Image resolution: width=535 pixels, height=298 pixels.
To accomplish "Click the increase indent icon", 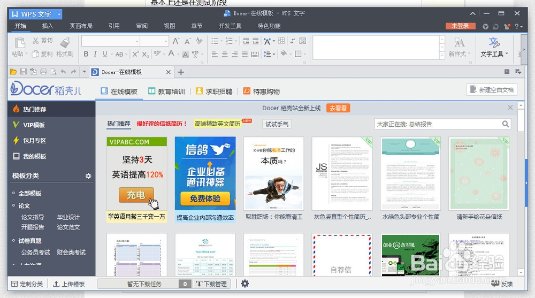I will coord(256,41).
